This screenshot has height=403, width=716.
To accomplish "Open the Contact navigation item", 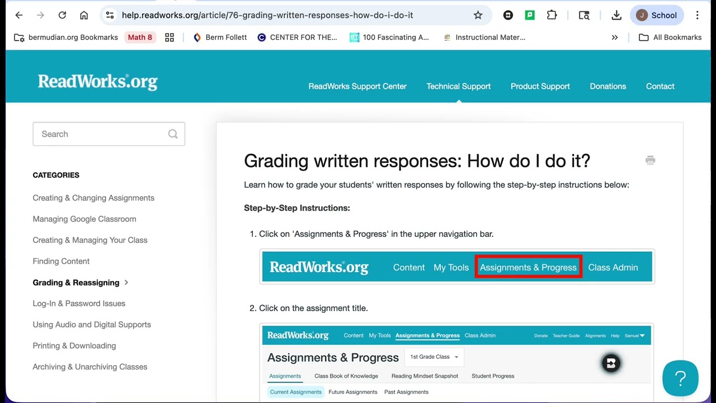I will (x=660, y=86).
